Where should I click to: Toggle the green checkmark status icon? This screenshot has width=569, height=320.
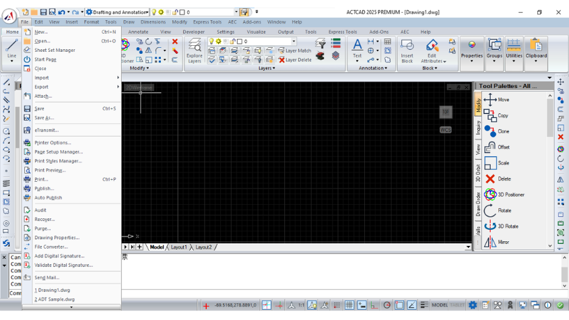click(x=560, y=305)
